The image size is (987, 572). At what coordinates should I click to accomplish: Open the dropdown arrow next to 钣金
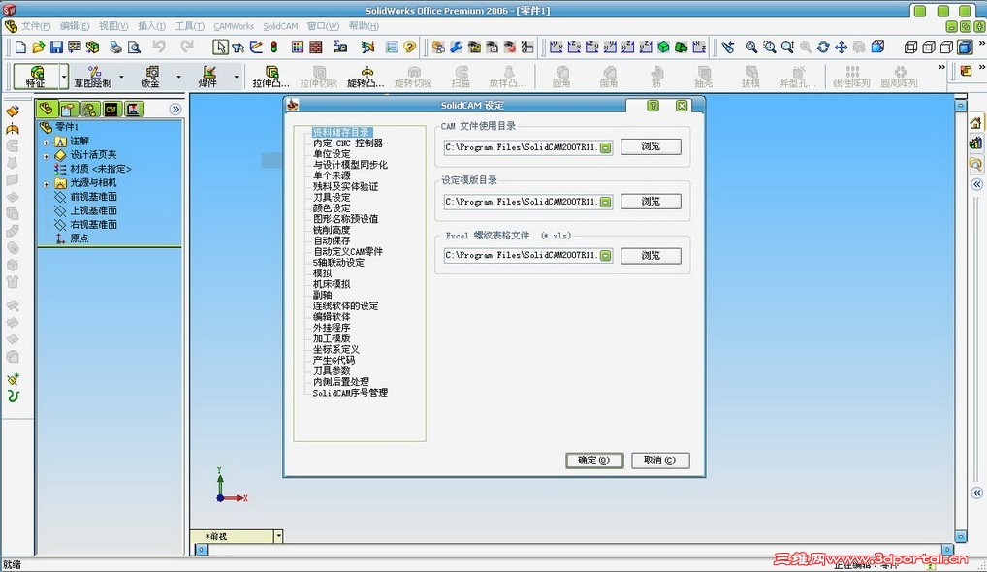coord(178,77)
